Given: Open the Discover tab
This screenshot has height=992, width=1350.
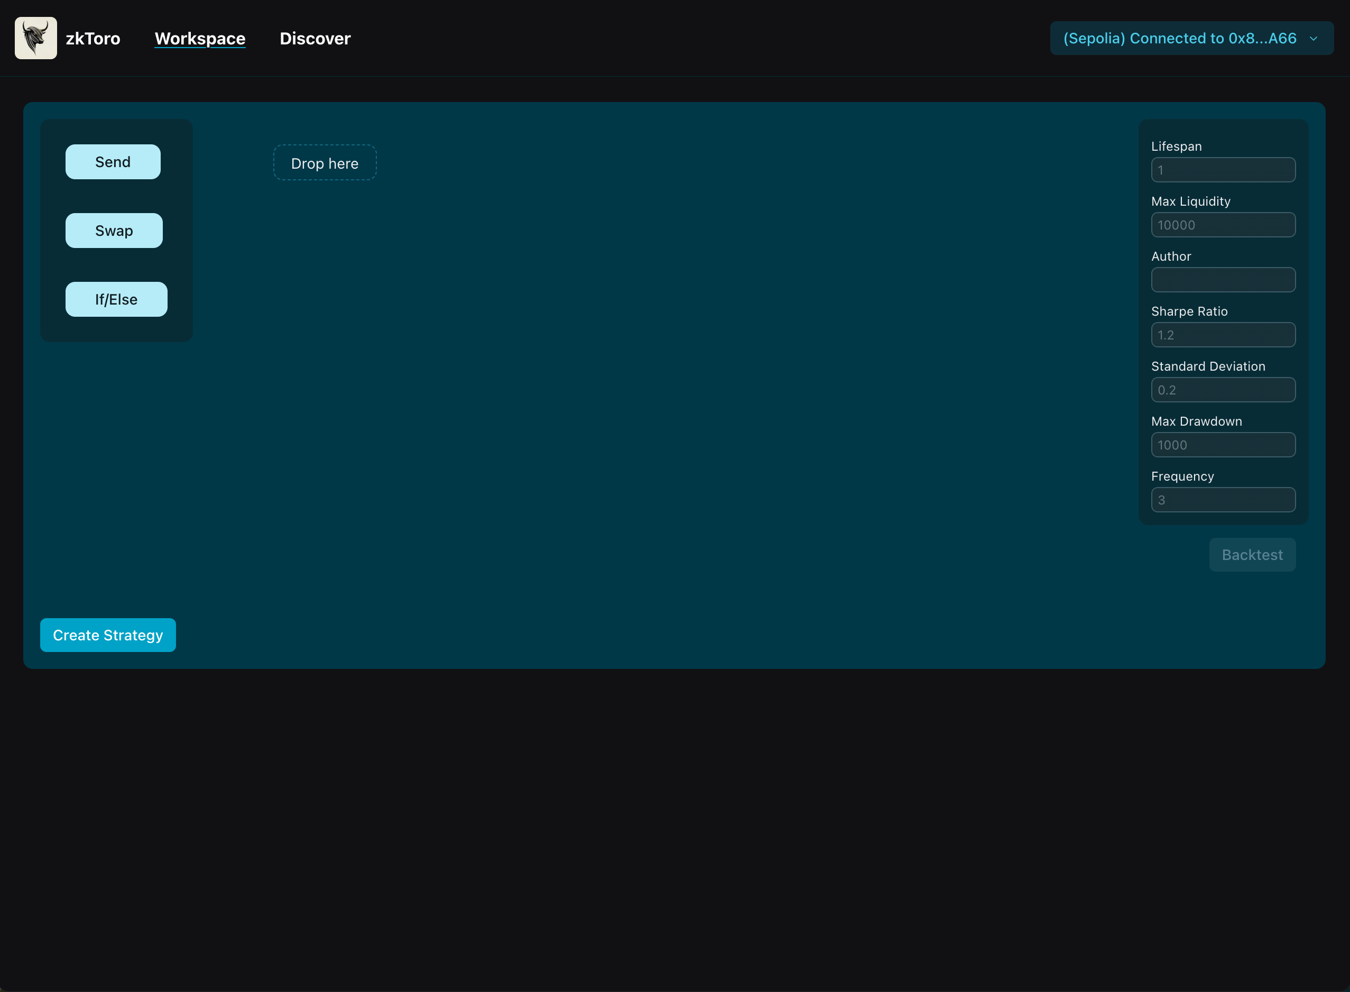Looking at the screenshot, I should [315, 39].
